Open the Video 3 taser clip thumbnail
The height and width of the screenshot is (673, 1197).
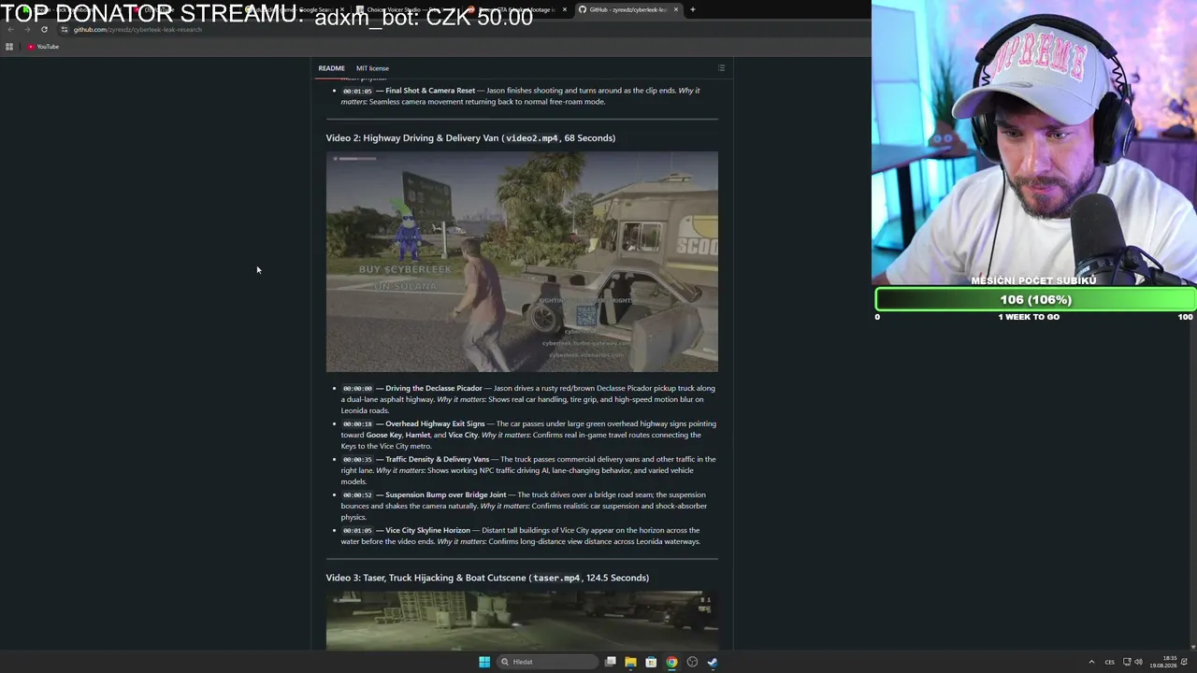pyautogui.click(x=522, y=620)
